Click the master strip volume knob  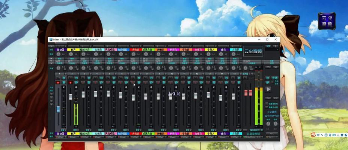246,68
